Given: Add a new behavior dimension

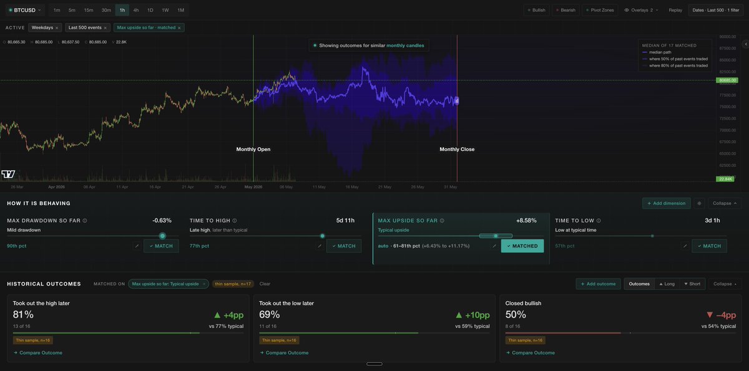Looking at the screenshot, I should click(x=667, y=203).
